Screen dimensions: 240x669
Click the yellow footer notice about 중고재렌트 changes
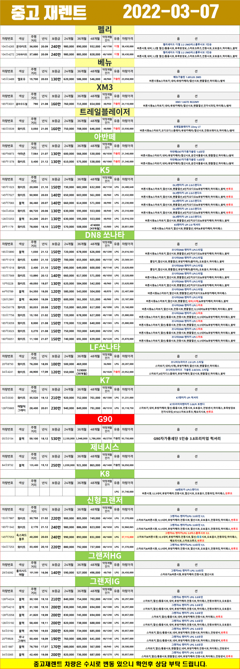(x=120, y=664)
